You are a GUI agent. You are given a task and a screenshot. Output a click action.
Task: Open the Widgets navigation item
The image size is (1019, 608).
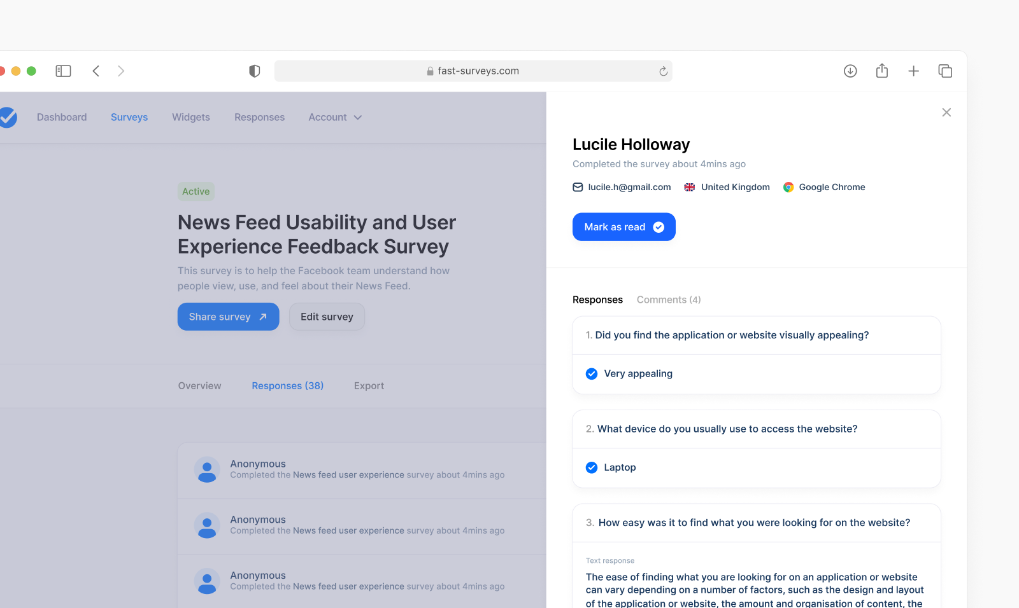click(191, 118)
